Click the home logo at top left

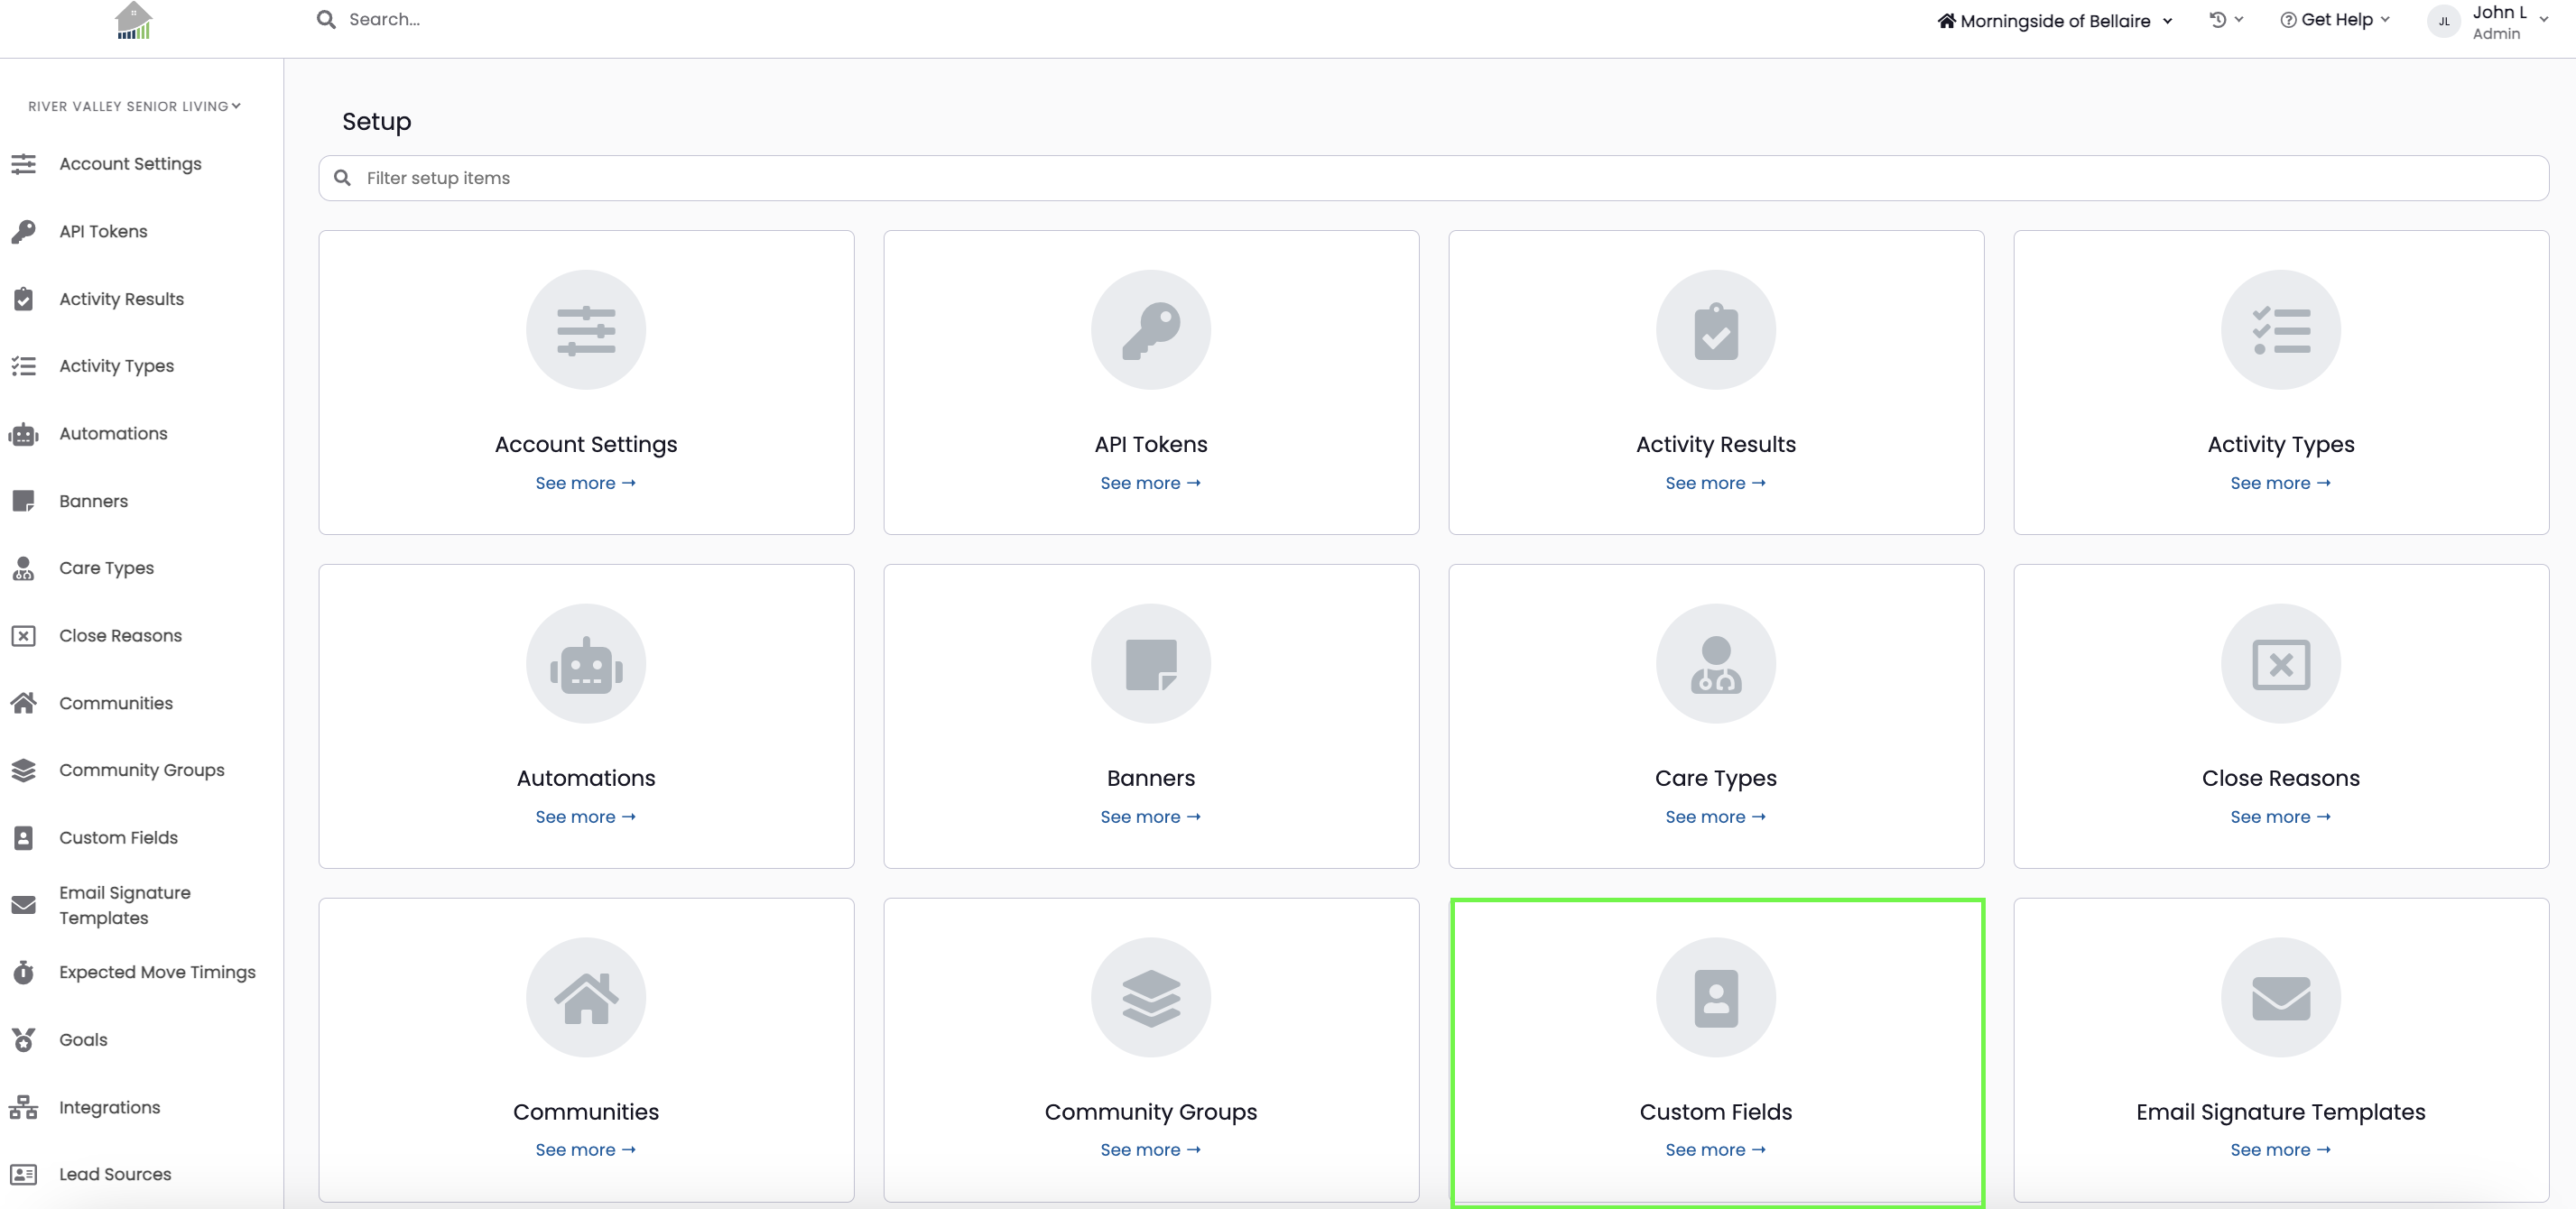tap(133, 21)
